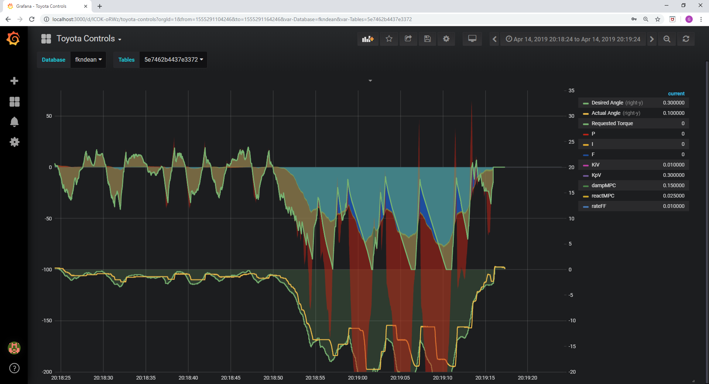
Task: Open Dashboards menu in sidebar
Action: click(14, 102)
